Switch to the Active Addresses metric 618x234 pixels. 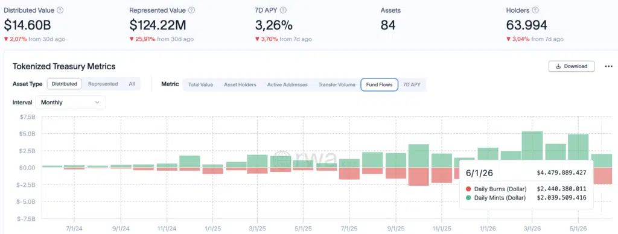click(287, 84)
